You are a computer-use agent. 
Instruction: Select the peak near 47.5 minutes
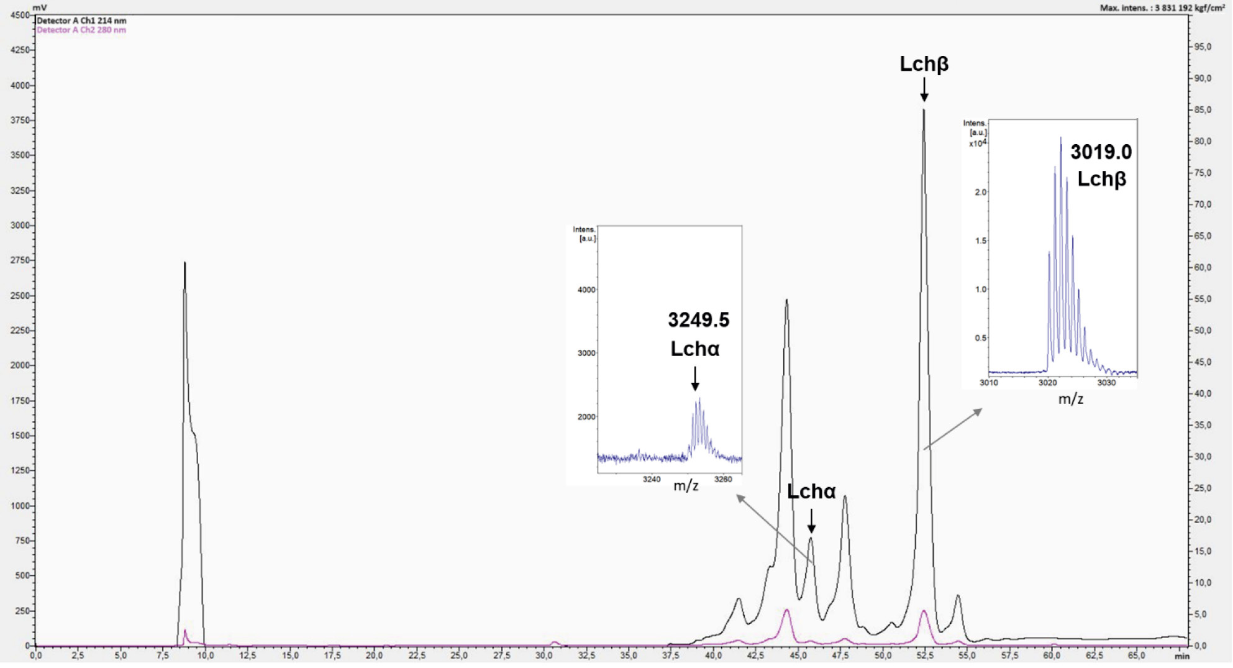(x=844, y=497)
